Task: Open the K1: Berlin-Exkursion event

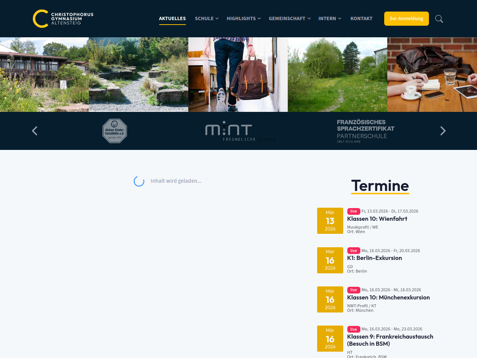Action: pyautogui.click(x=375, y=258)
